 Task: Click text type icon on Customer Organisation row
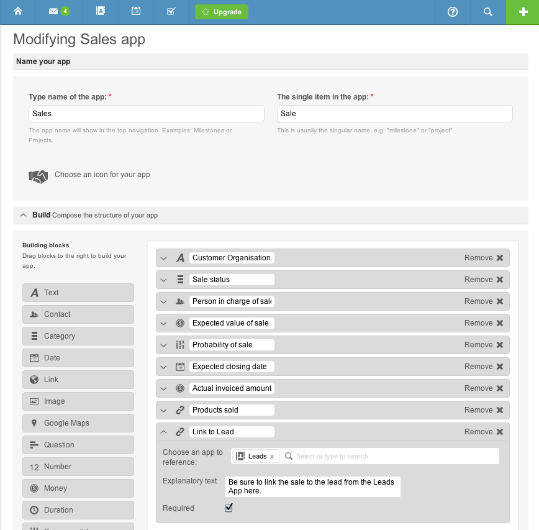[180, 258]
